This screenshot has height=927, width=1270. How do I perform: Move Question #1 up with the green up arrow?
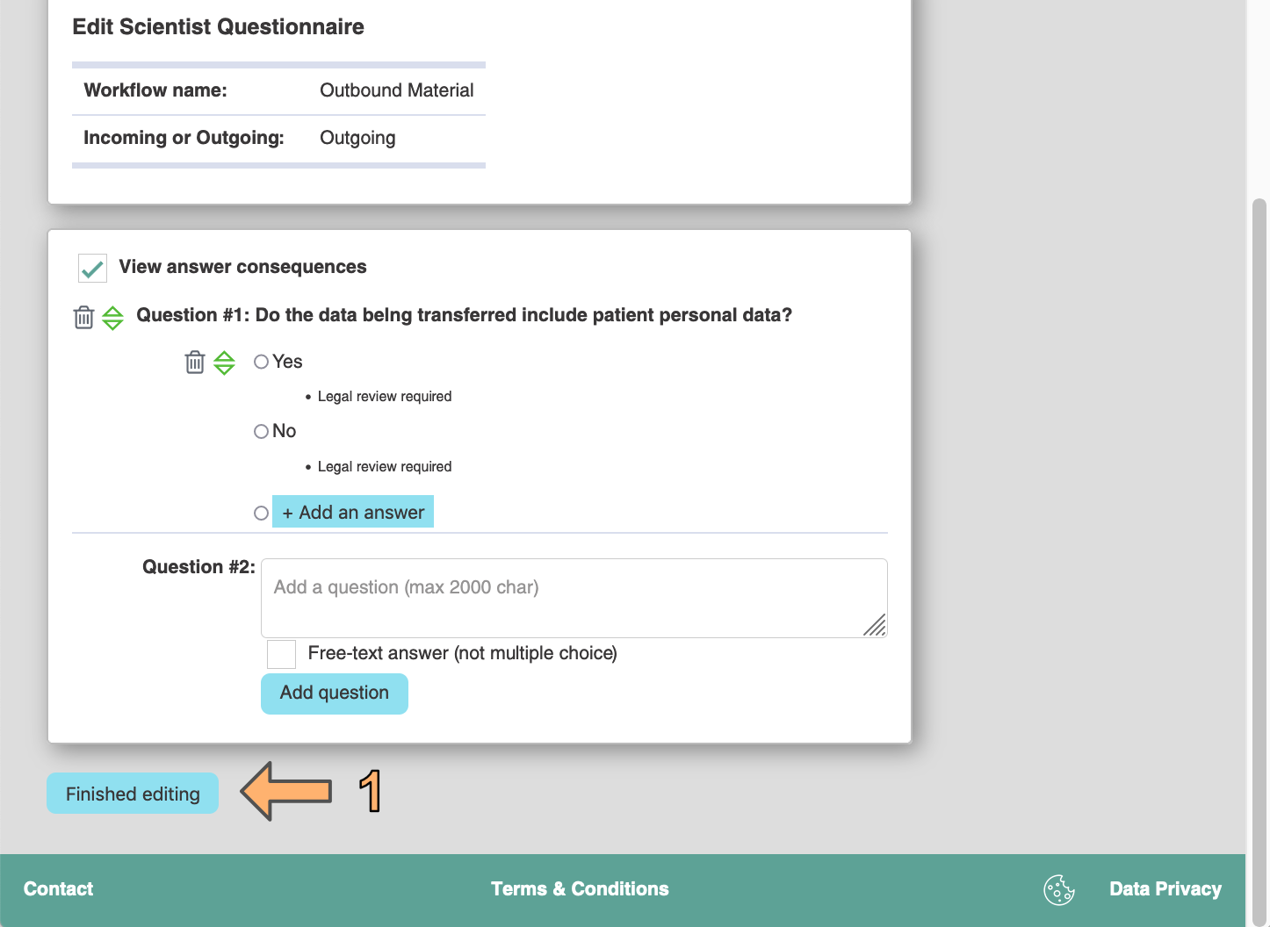click(112, 311)
